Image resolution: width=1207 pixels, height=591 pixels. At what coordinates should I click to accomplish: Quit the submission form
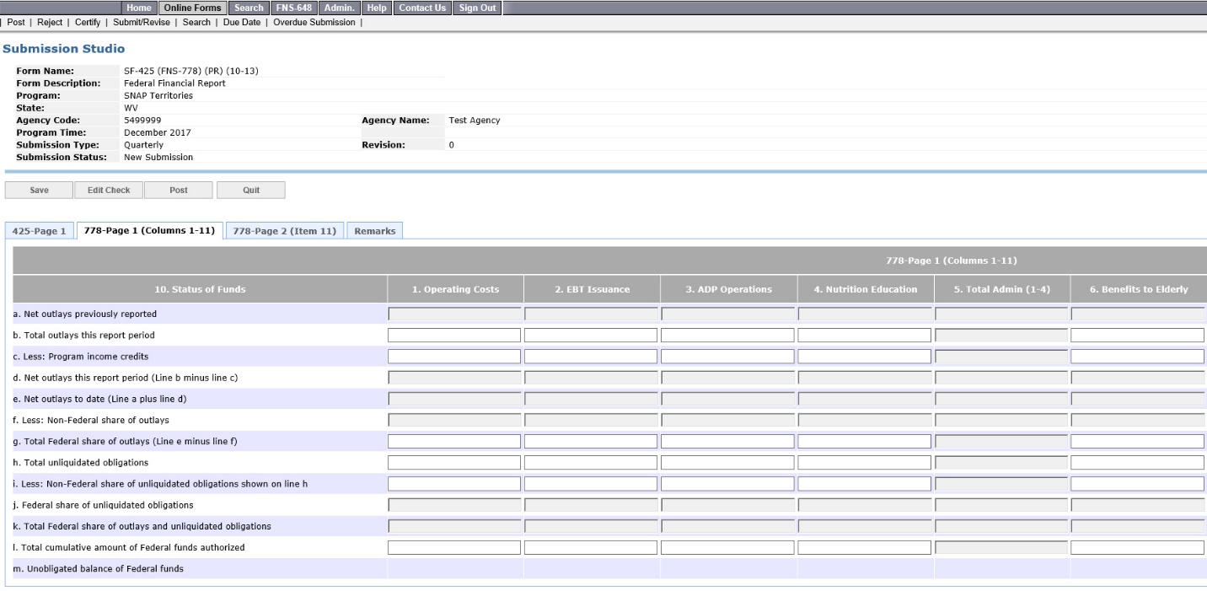pyautogui.click(x=250, y=190)
